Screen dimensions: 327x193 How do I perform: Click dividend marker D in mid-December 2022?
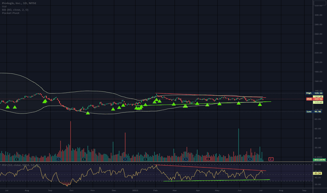(x=125, y=159)
